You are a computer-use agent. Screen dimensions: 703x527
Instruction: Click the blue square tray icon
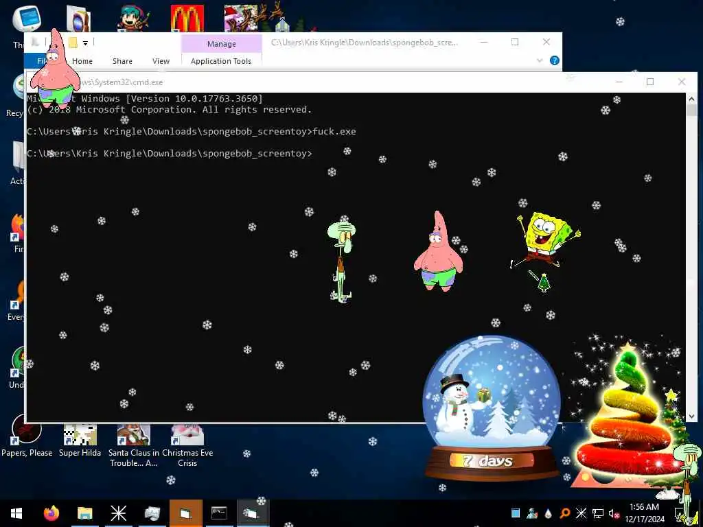click(x=516, y=513)
